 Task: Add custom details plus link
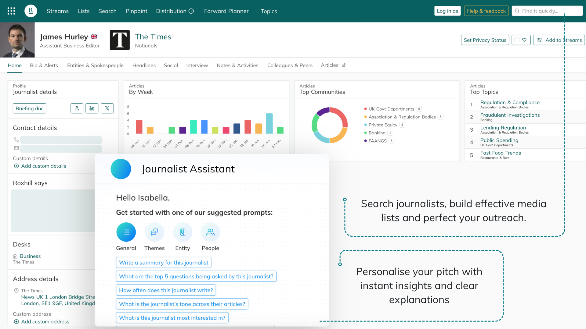pos(40,166)
